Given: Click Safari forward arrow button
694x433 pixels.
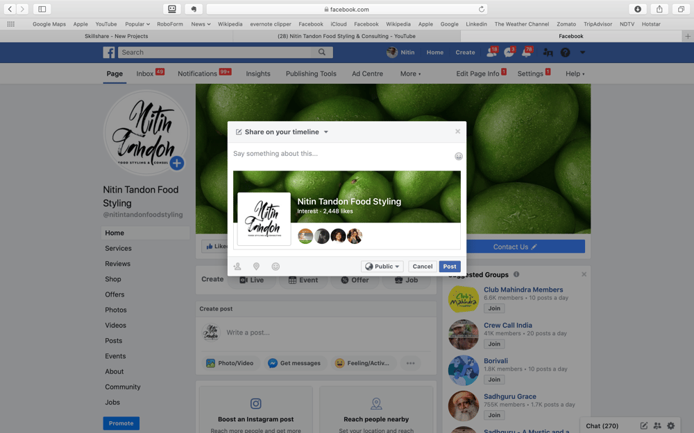Looking at the screenshot, I should [22, 9].
